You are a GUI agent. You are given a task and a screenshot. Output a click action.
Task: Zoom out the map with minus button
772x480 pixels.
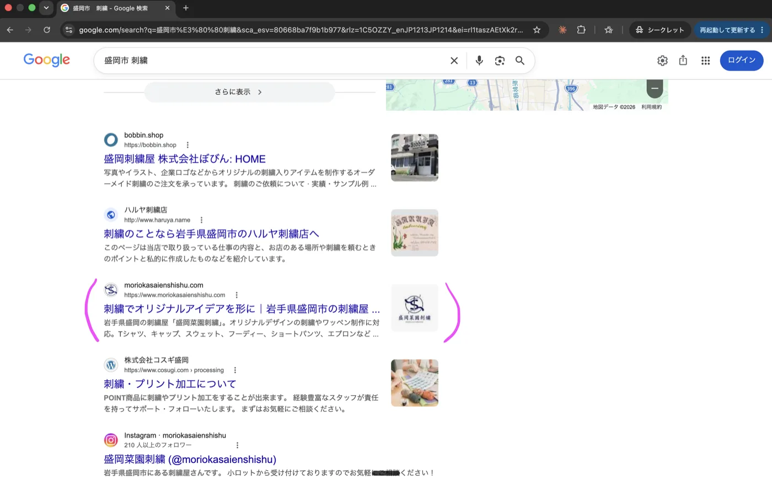[655, 88]
